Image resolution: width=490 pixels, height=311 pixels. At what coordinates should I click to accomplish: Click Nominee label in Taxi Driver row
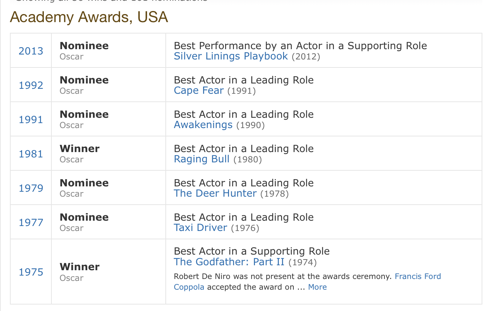tap(84, 217)
